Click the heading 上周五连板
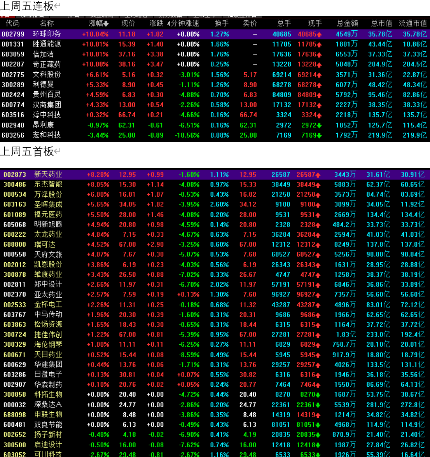This screenshot has width=430, height=457. click(x=27, y=6)
